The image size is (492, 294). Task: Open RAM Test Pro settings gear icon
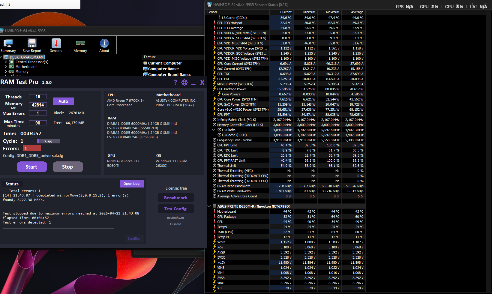tap(184, 82)
